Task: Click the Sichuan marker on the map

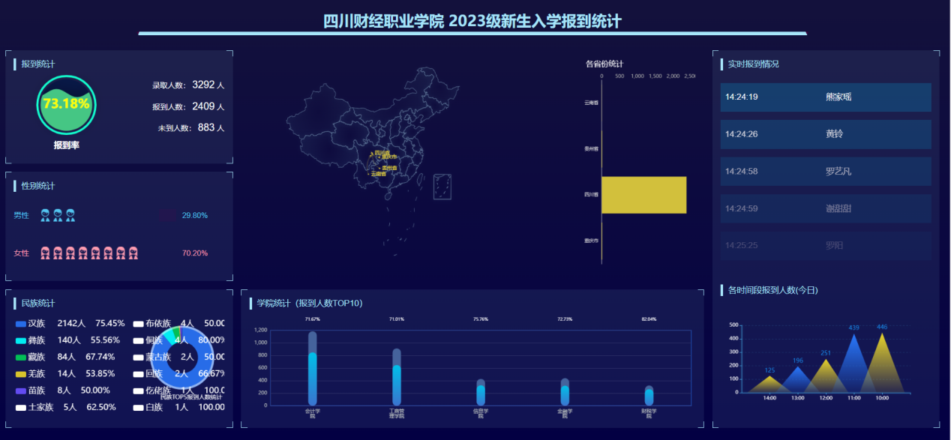Action: click(371, 154)
